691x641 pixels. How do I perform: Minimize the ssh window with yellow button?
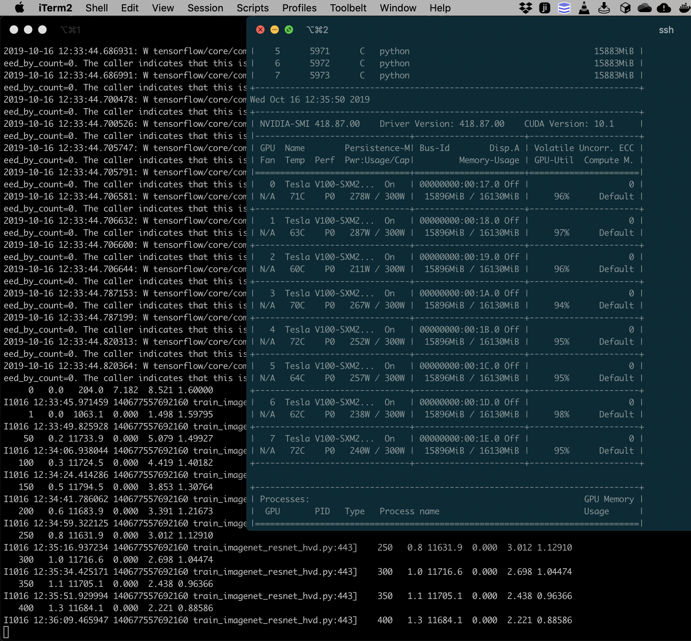(275, 30)
